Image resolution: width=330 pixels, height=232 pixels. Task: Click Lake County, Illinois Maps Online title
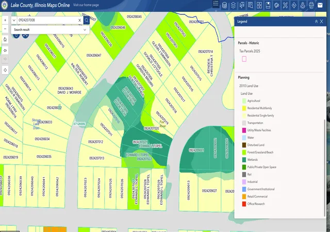click(40, 5)
